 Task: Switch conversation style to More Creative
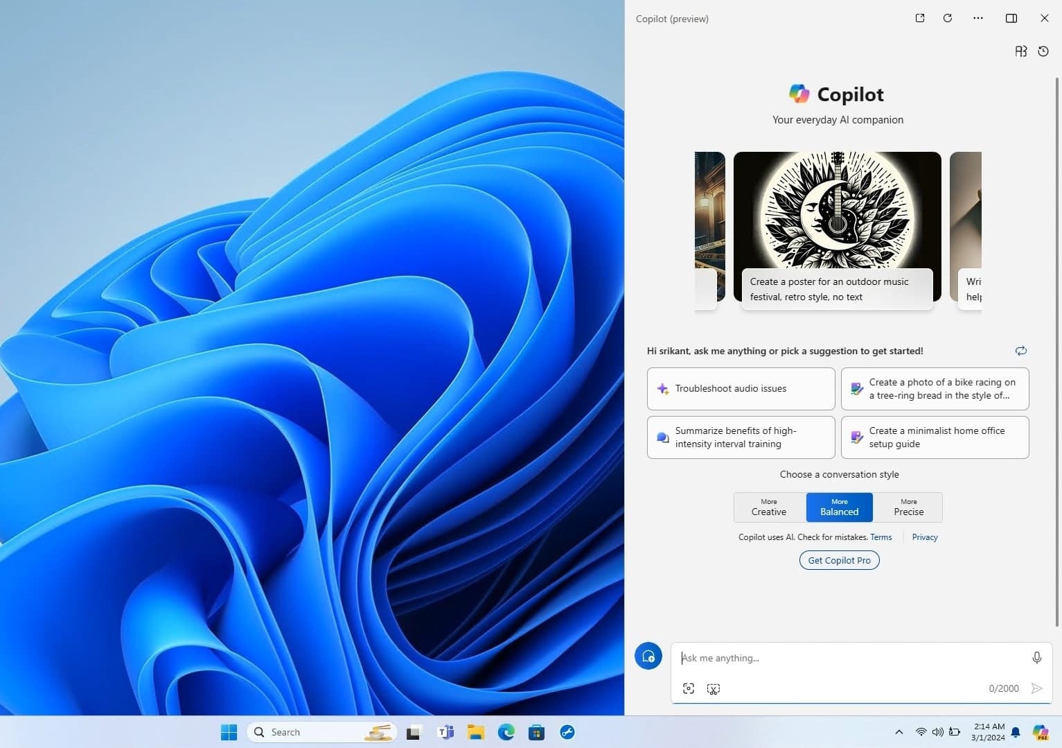(770, 507)
